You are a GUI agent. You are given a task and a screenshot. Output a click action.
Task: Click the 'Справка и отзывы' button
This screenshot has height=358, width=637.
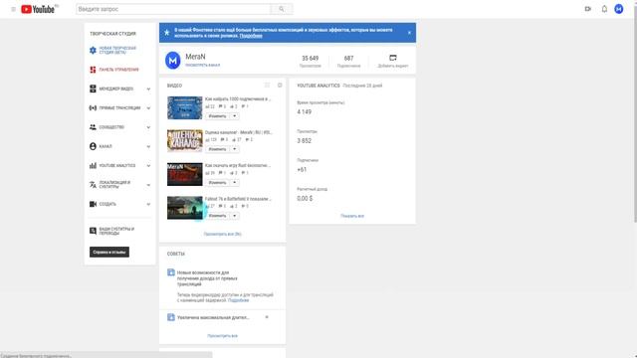(x=109, y=252)
